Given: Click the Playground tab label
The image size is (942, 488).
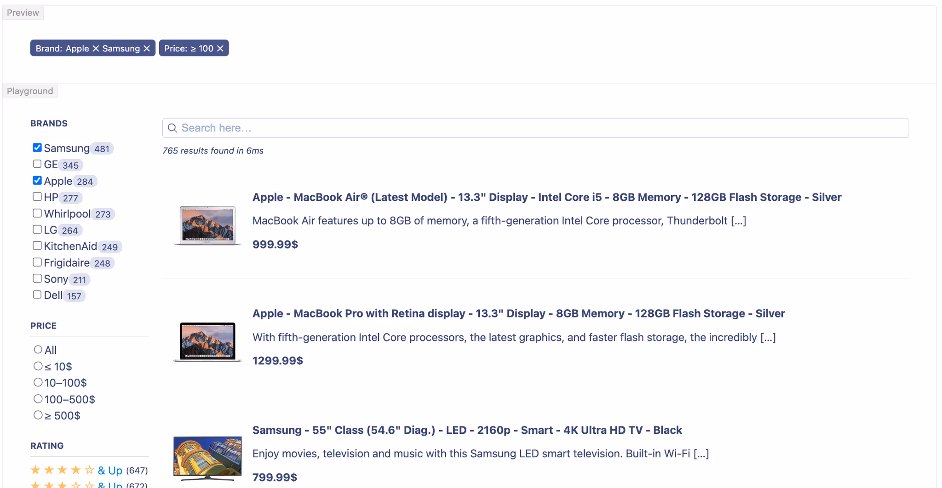Looking at the screenshot, I should (30, 91).
